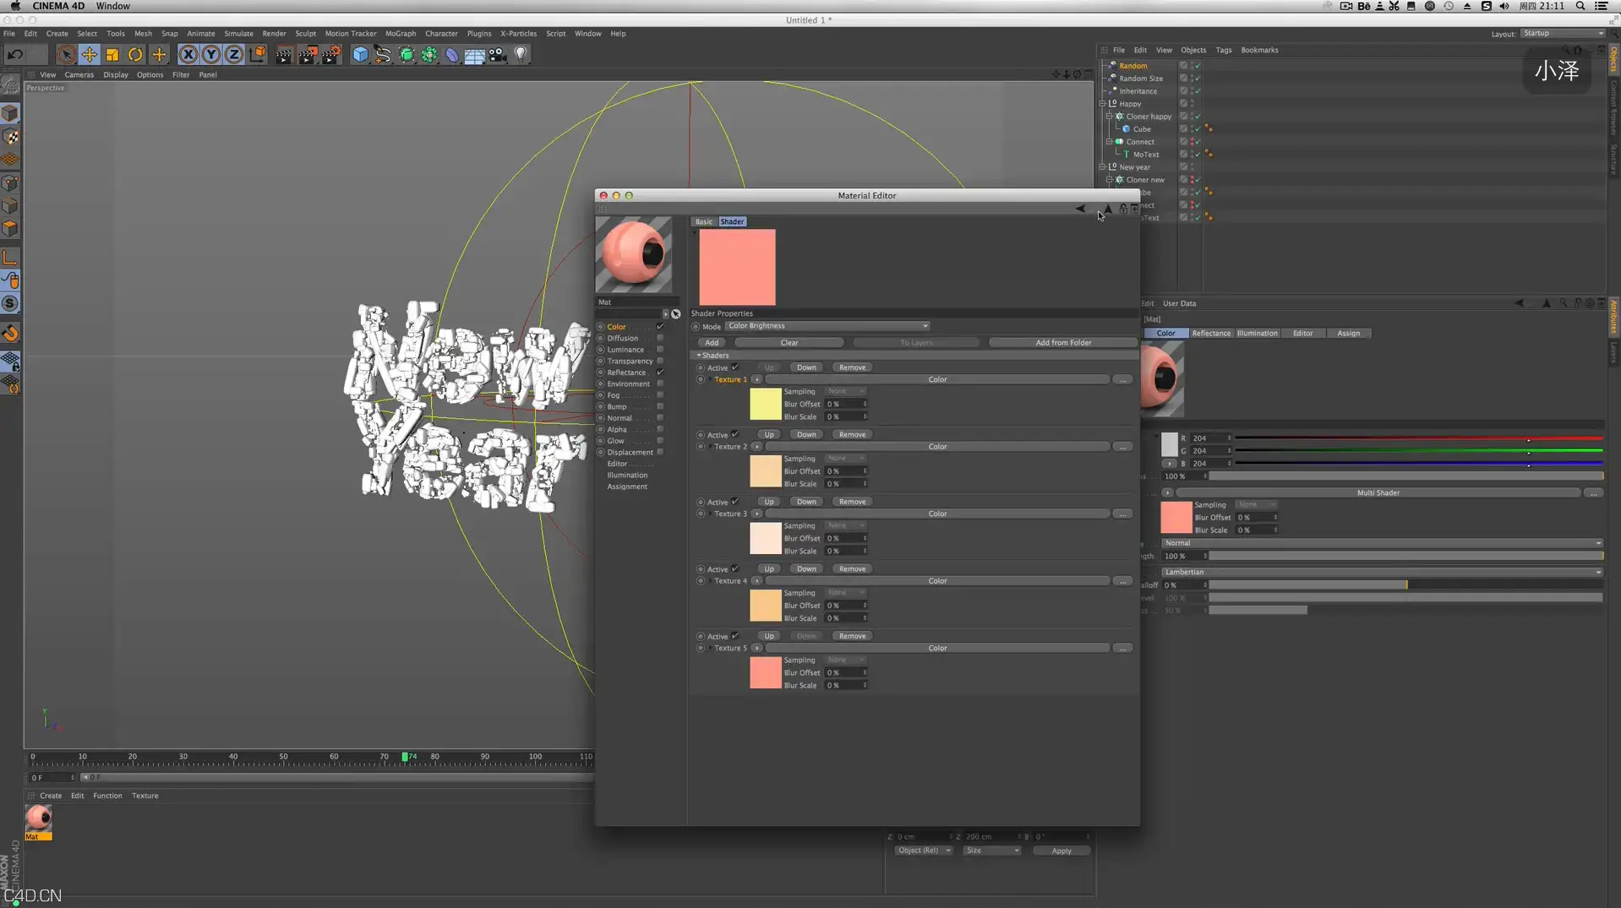Open the Edit Render Settings icon

(x=330, y=55)
